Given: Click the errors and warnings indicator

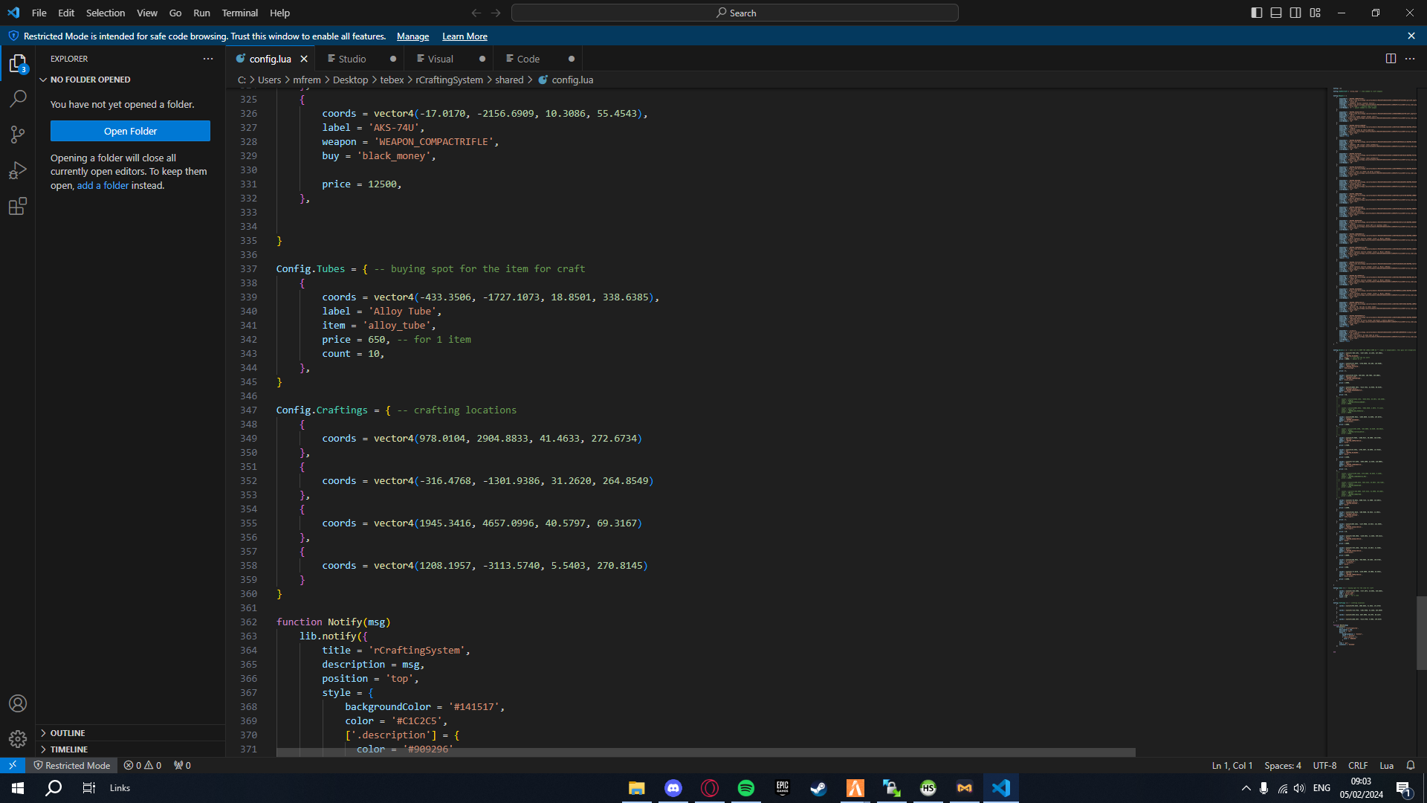Looking at the screenshot, I should [141, 765].
